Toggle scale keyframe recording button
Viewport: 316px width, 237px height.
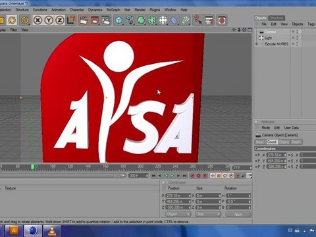tap(219, 176)
